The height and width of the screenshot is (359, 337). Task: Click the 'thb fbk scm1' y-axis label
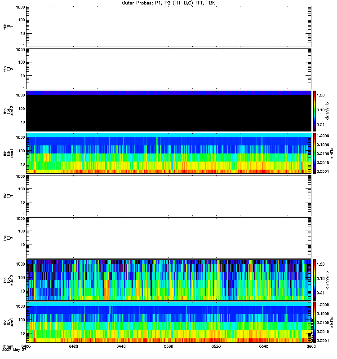coord(9,153)
